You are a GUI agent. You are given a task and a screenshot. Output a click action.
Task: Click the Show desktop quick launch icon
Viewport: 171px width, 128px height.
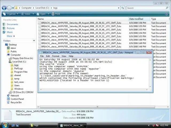(13, 125)
